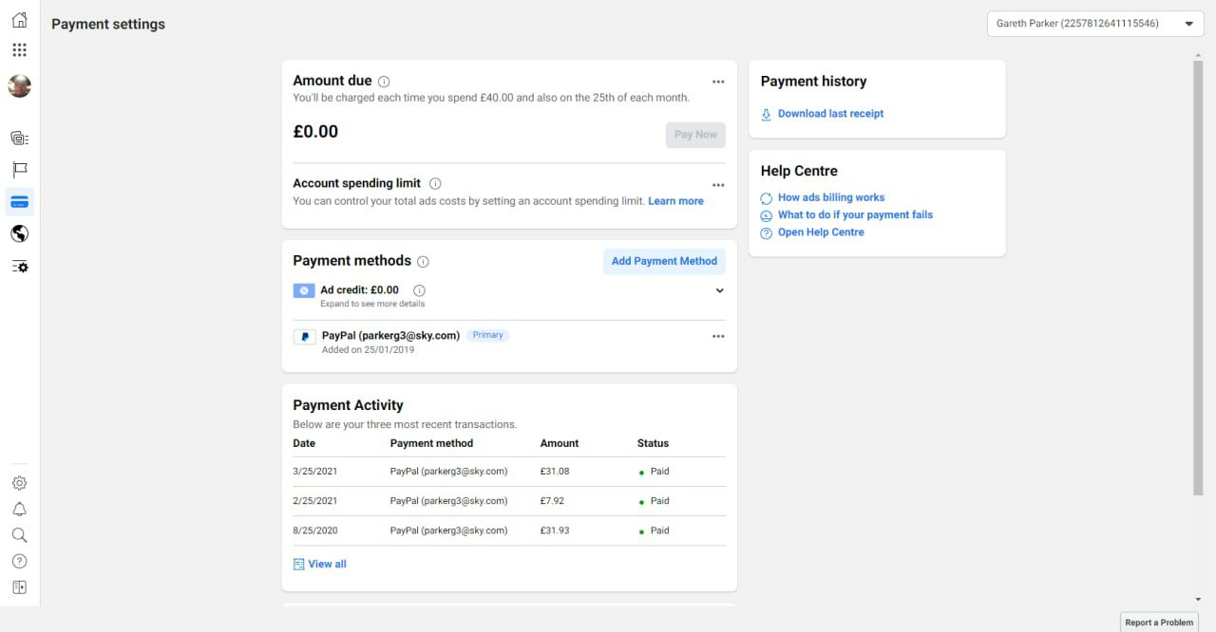Click View all payment activity
The width and height of the screenshot is (1216, 632).
tap(327, 564)
